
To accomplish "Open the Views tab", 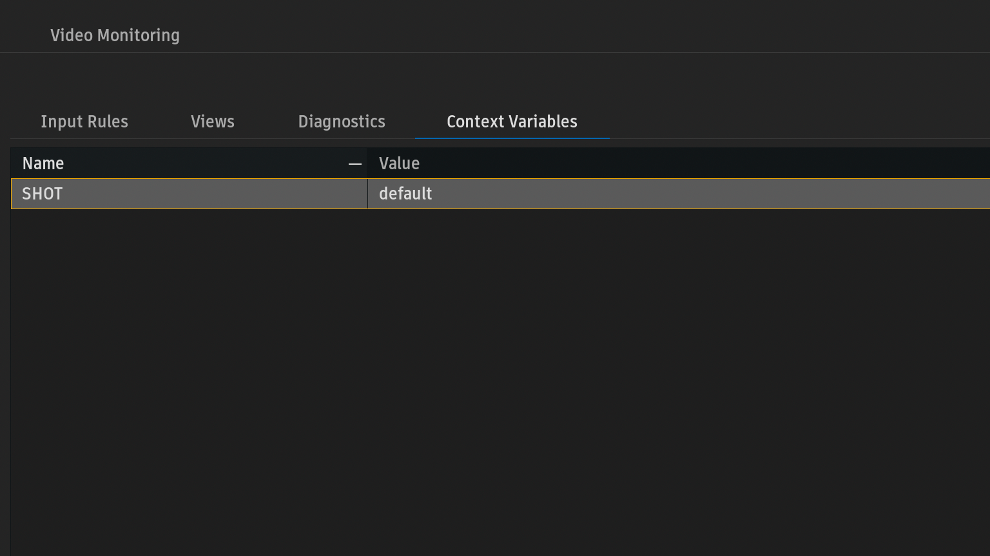I will coord(213,122).
